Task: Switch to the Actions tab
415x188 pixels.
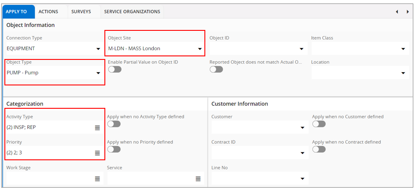Action: (48, 11)
